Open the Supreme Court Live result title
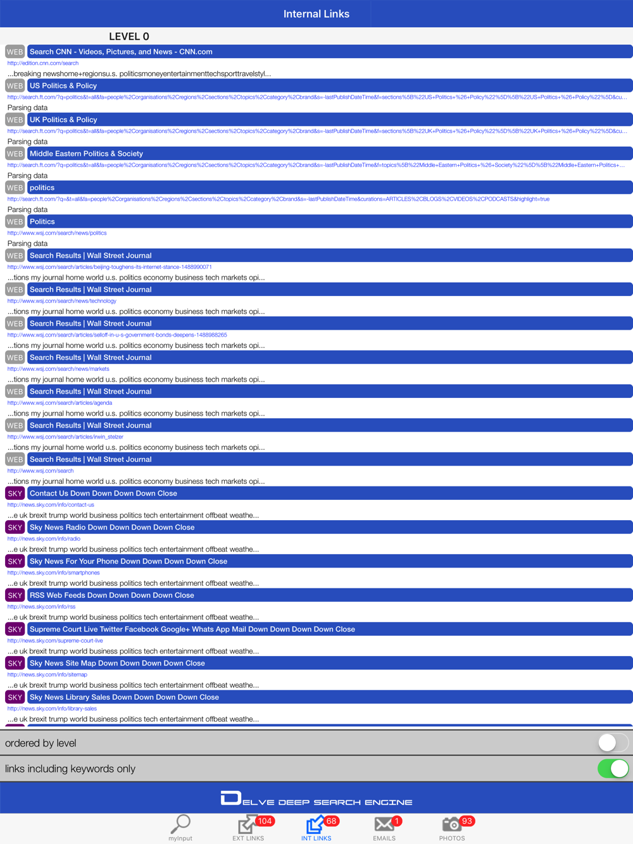The image size is (633, 844). pyautogui.click(x=330, y=630)
